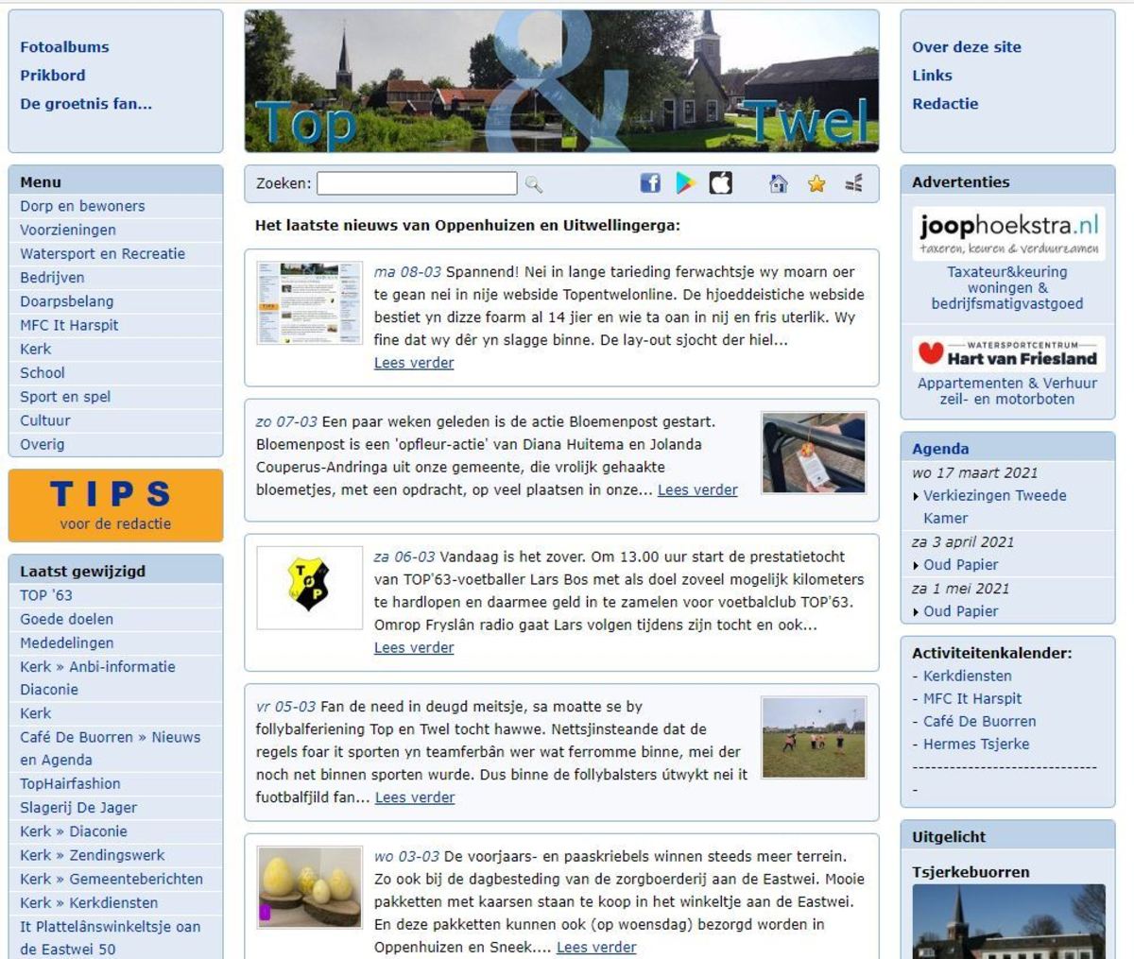
Task: Open Kerk » Gemeenteberichten link
Action: (112, 879)
